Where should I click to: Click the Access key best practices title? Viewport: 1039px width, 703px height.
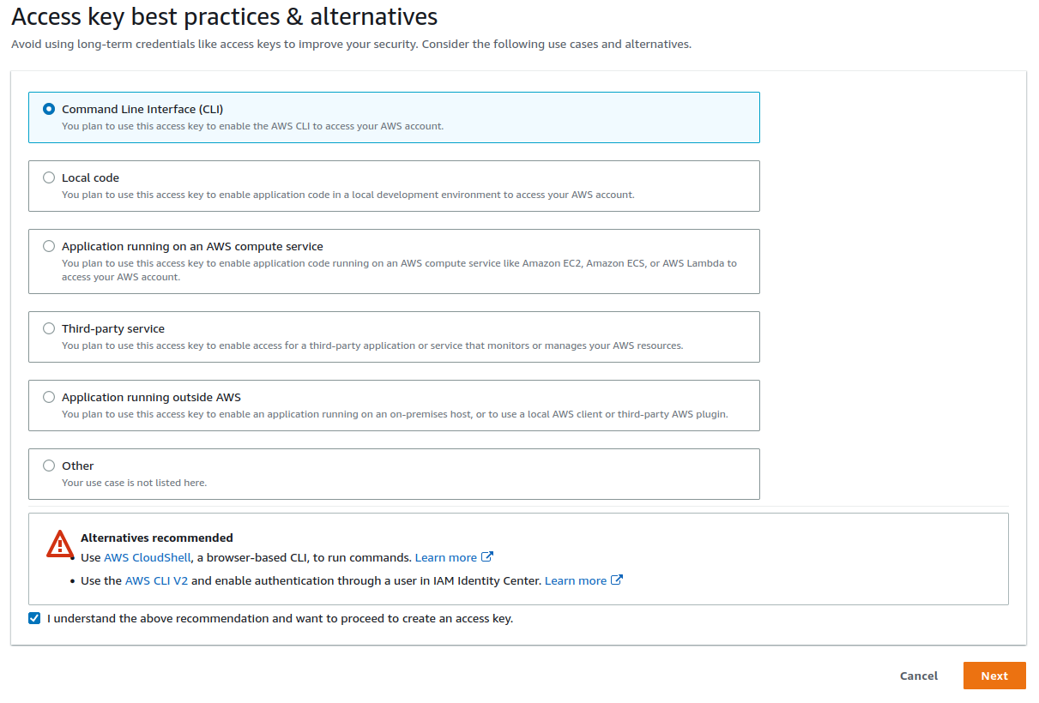(224, 16)
